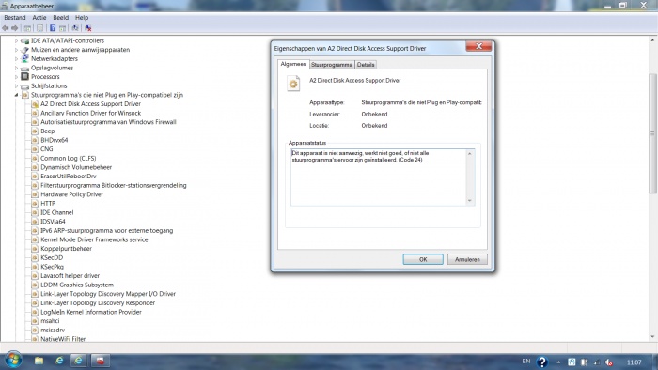This screenshot has height=370, width=658.
Task: Click the icon beside A2 Direct Disk Access Support Driver row
Action: pyautogui.click(x=35, y=104)
